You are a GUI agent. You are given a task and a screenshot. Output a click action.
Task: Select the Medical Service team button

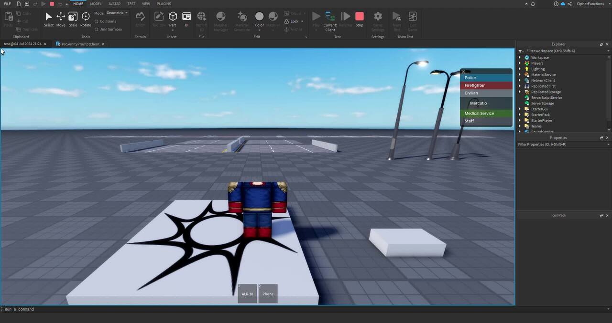pyautogui.click(x=486, y=113)
